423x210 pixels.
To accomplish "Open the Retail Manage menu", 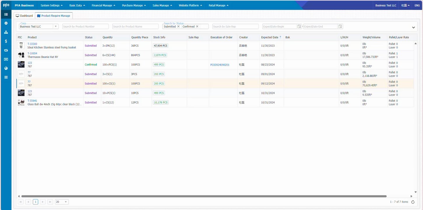I will pos(218,5).
